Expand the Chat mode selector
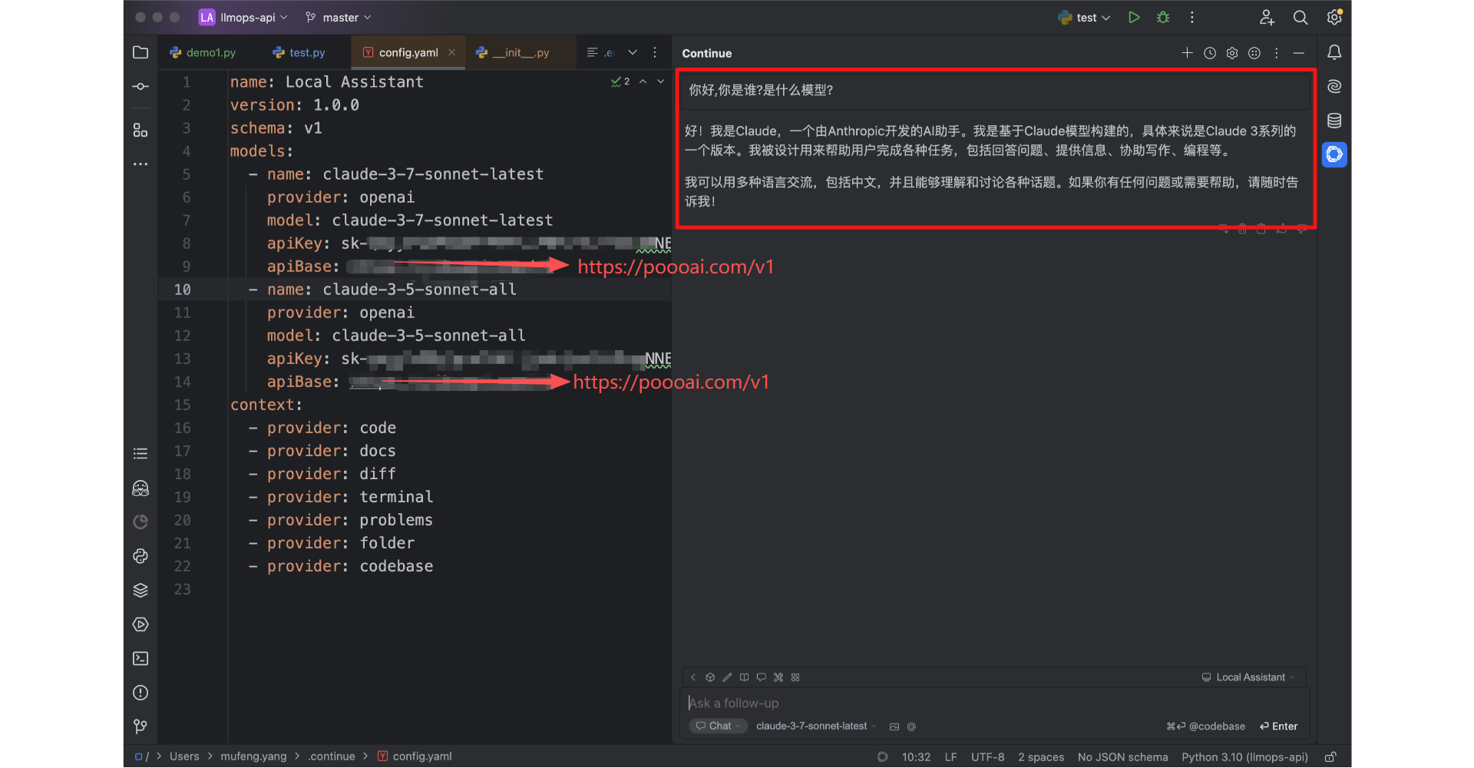Viewport: 1474px width, 768px height. tap(719, 727)
